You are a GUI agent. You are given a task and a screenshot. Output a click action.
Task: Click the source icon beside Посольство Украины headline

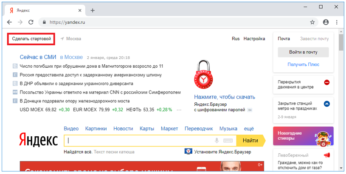coord(15,92)
